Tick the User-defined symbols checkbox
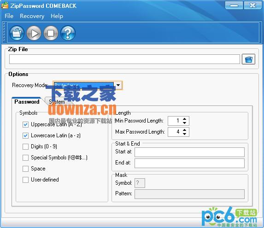 (25, 180)
